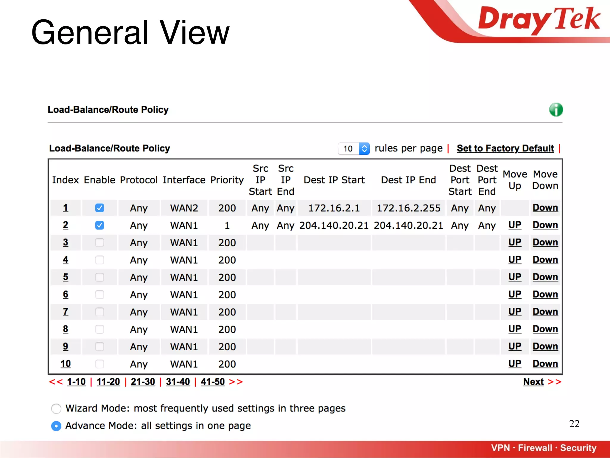Image resolution: width=610 pixels, height=458 pixels.
Task: Move rule 1 Down
Action: coord(545,208)
